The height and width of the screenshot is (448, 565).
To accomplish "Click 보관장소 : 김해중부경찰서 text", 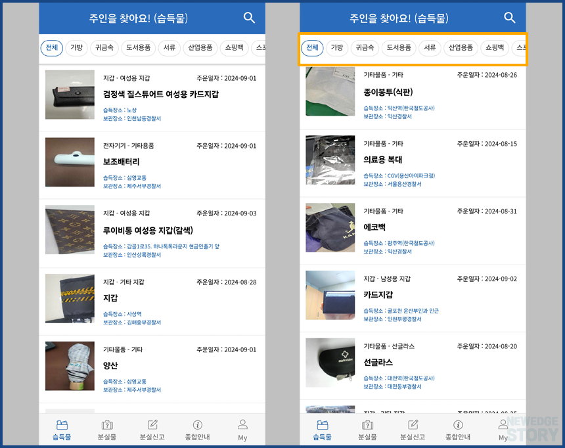I will (x=132, y=323).
